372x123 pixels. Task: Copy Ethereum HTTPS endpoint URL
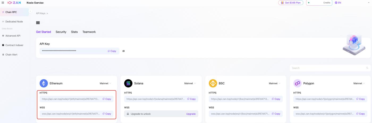(x=107, y=99)
